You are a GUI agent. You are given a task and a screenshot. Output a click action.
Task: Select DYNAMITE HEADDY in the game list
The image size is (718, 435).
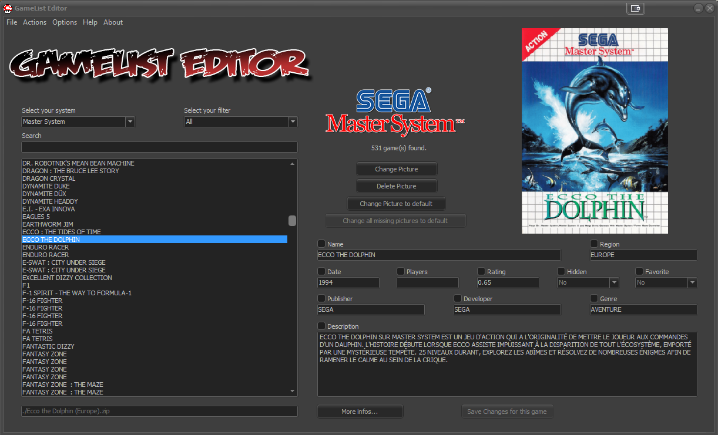155,201
